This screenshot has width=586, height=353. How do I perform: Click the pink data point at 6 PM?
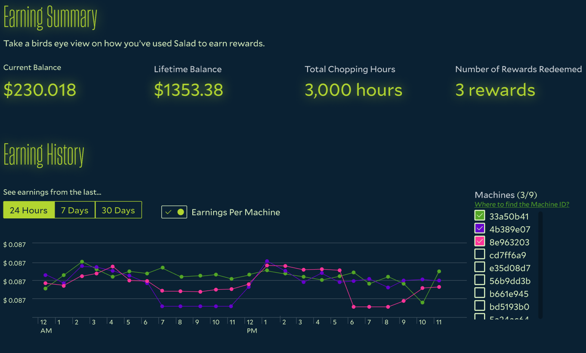click(x=353, y=307)
